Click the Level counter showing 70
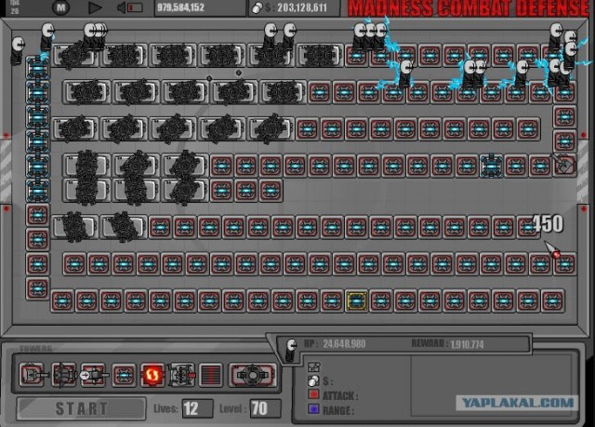The image size is (595, 427). tap(265, 408)
